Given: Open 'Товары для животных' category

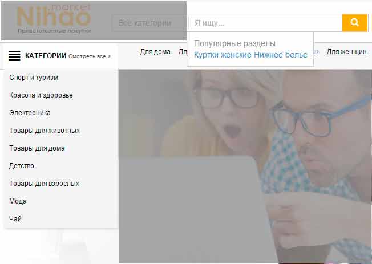Looking at the screenshot, I should pos(45,131).
